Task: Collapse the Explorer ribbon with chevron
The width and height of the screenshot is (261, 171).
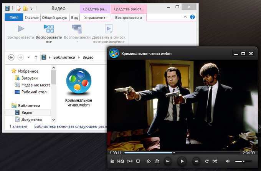Action: click(185, 17)
